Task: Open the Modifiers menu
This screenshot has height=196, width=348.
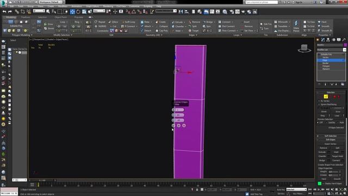Action: (63, 6)
